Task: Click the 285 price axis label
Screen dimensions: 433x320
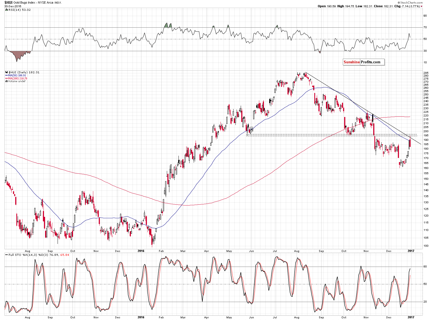Action: point(426,73)
